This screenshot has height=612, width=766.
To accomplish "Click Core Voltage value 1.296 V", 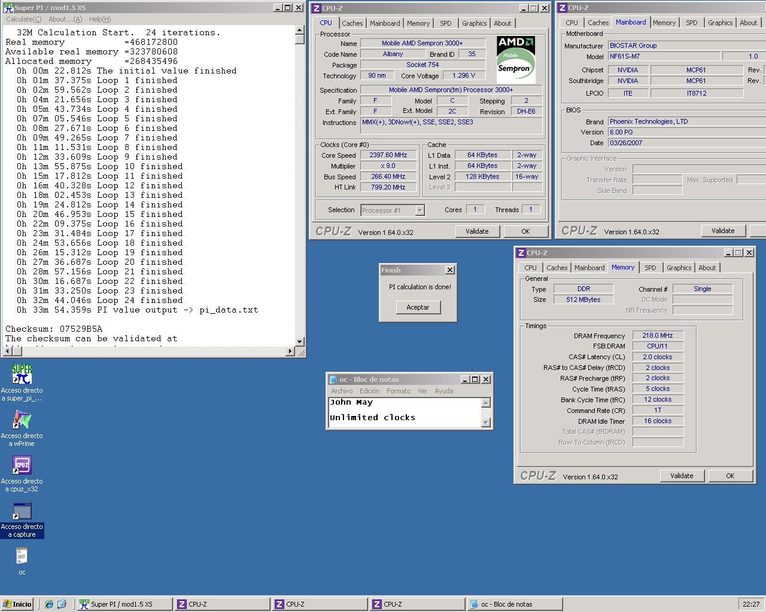I will point(463,75).
